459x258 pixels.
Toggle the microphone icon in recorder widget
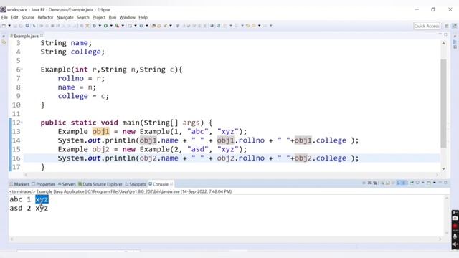(455, 236)
